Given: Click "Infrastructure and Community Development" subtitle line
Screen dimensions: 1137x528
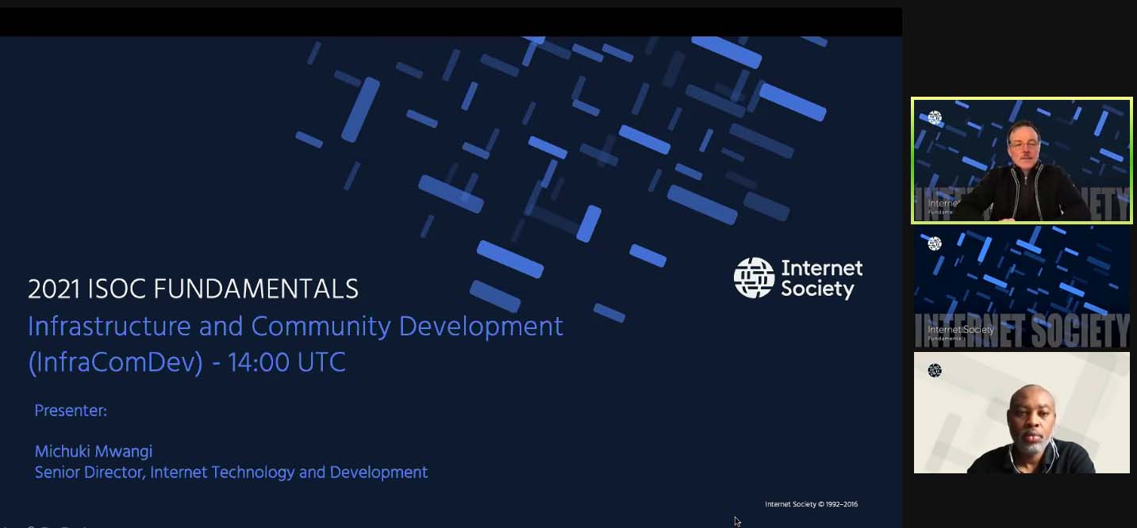Looking at the screenshot, I should pyautogui.click(x=295, y=327).
